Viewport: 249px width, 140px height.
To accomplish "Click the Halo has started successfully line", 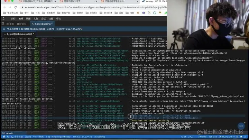I will click(151, 121).
